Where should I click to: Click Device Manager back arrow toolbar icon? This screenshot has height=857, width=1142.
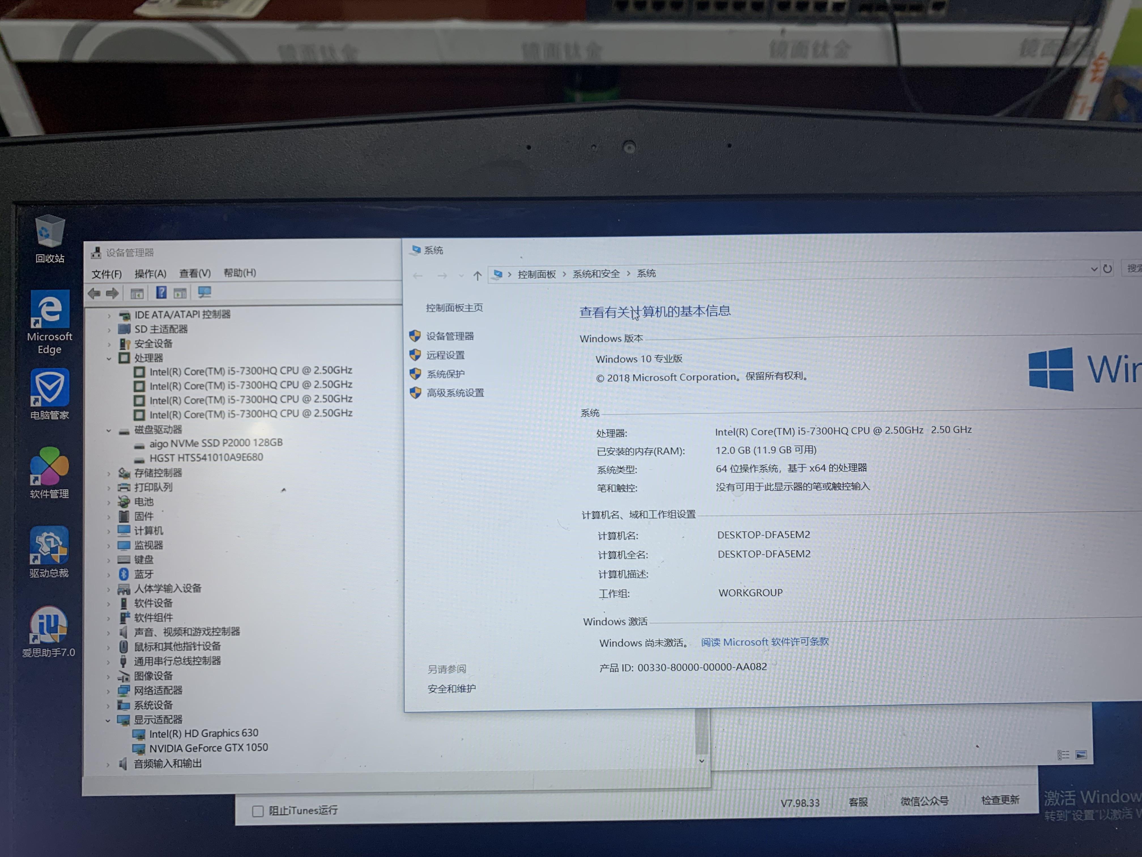pos(94,293)
